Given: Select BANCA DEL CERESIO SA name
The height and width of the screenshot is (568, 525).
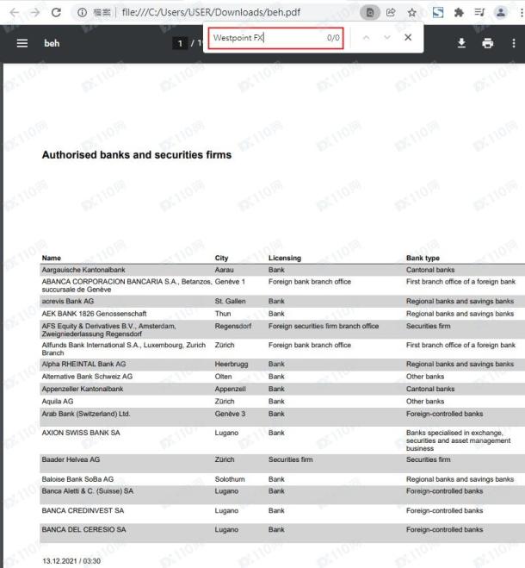Looking at the screenshot, I should click(x=84, y=529).
